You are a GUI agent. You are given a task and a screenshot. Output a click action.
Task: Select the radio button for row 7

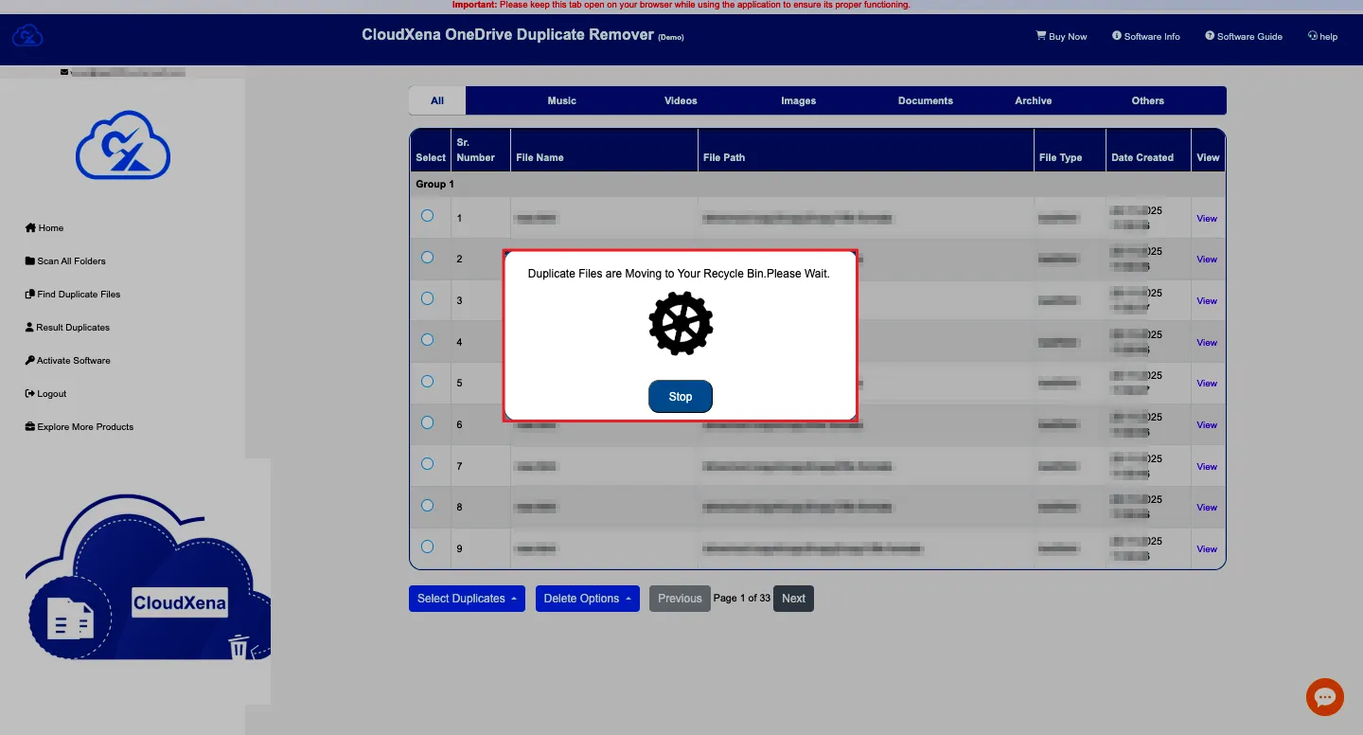[427, 464]
